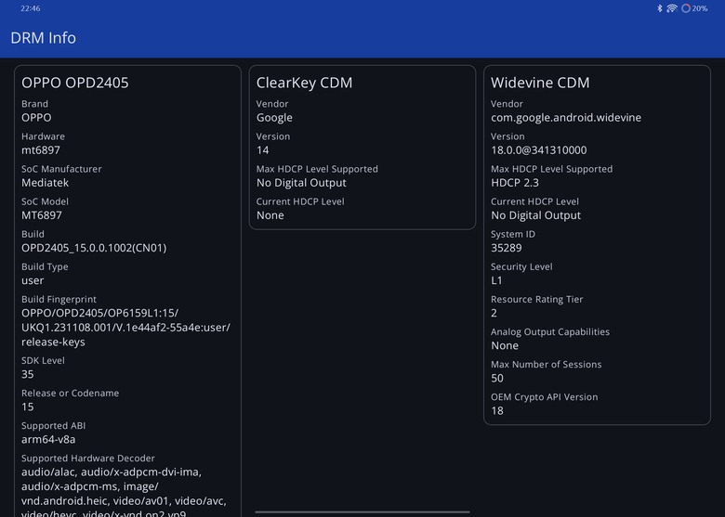Tap the Release or Codename value 15
Screen dimensions: 725x517
(27, 407)
